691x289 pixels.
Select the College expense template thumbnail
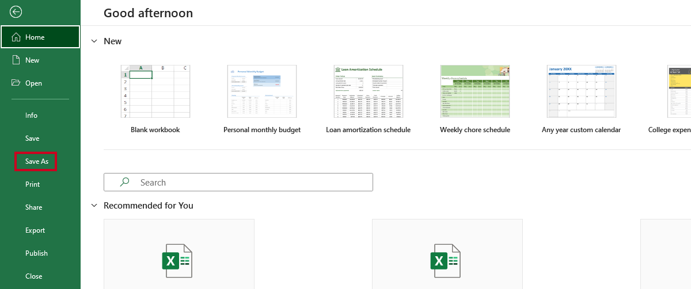(x=679, y=91)
